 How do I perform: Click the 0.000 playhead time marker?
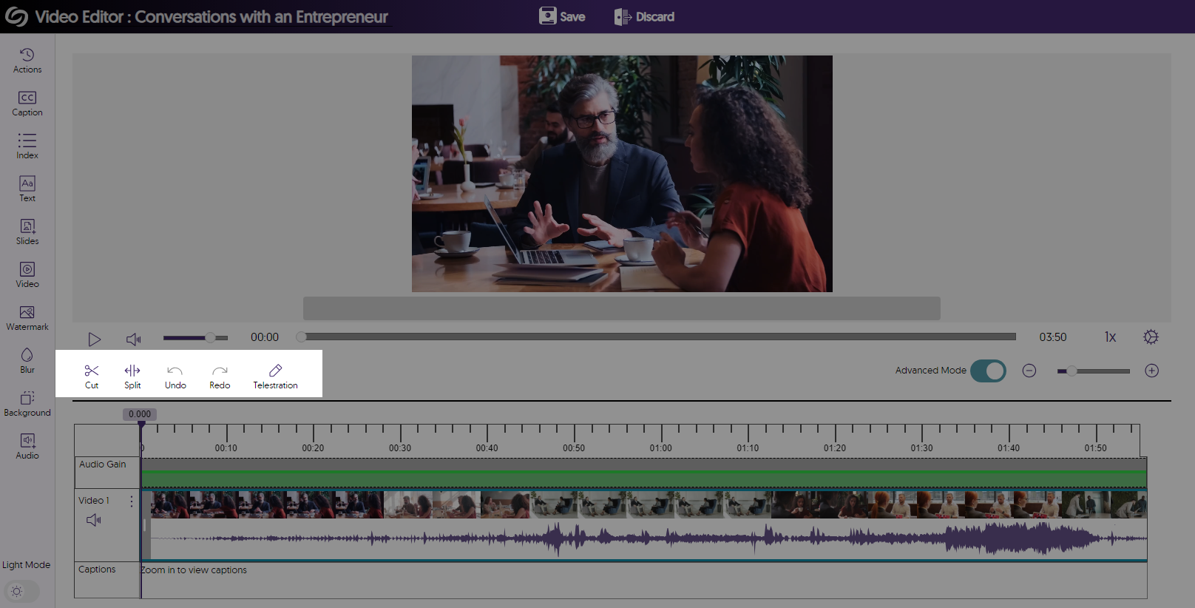[x=140, y=414]
